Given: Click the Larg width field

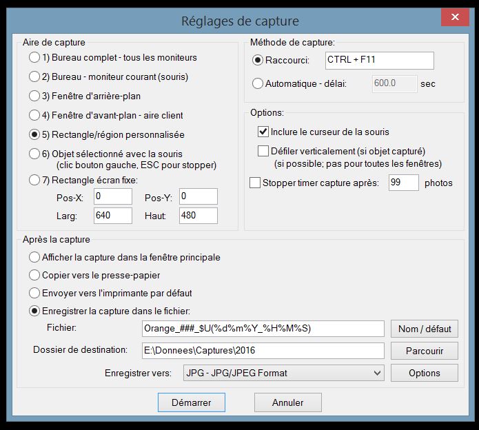Looking at the screenshot, I should tap(113, 215).
